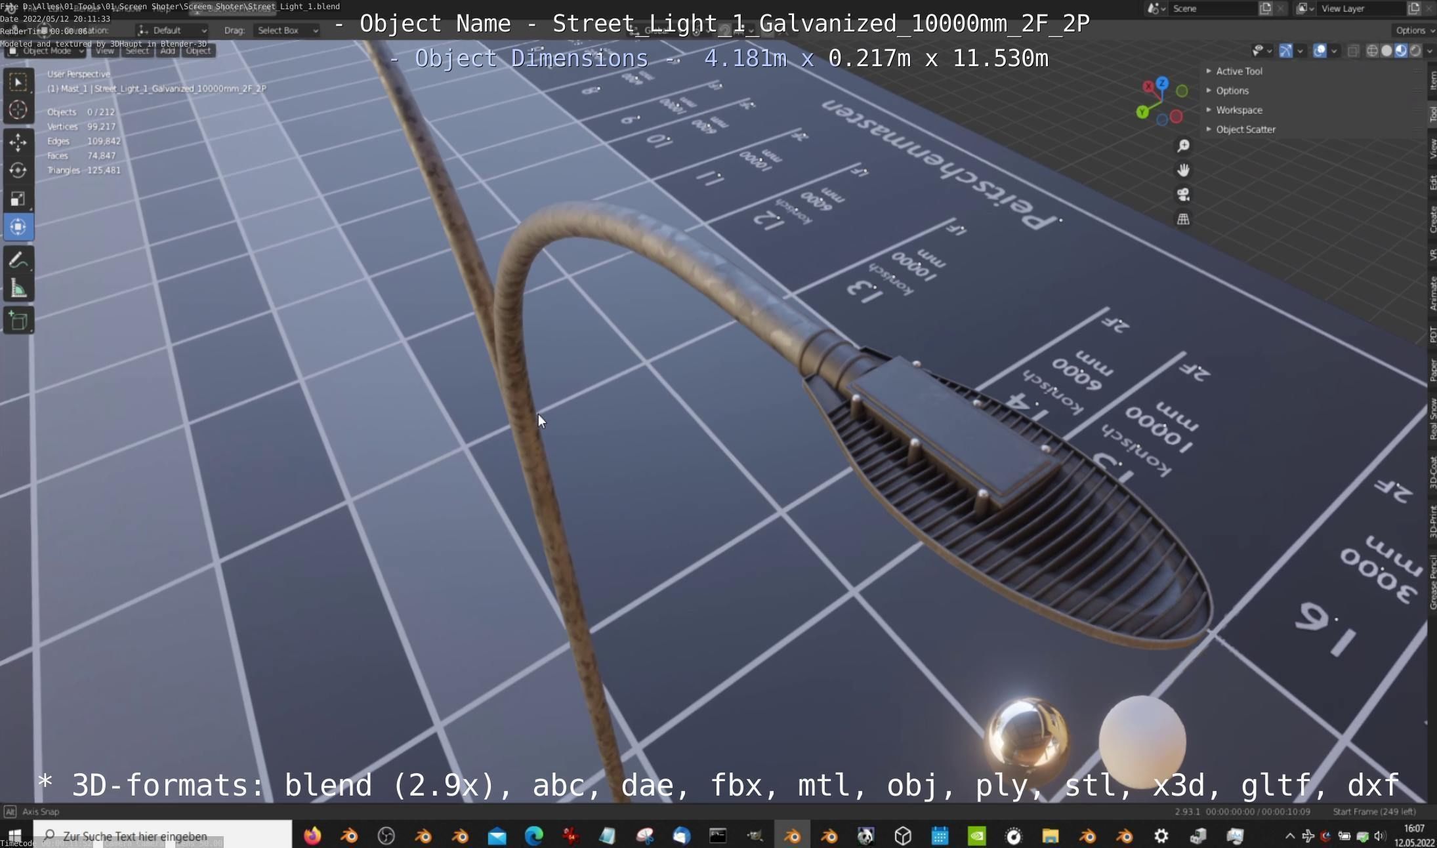Viewport: 1437px width, 848px height.
Task: Switch to solid viewport shading
Action: pyautogui.click(x=1386, y=50)
